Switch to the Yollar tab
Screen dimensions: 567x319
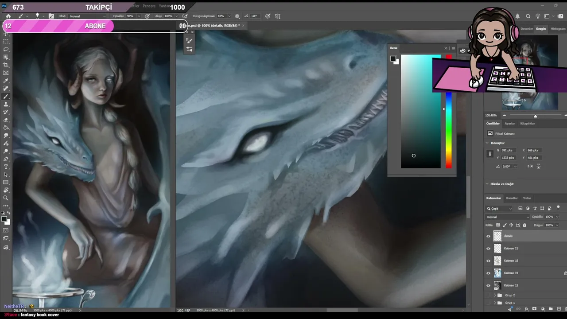pos(527,198)
